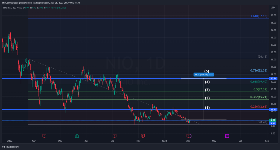Click the 2023 label on time axis
280x150 pixels.
(164, 141)
